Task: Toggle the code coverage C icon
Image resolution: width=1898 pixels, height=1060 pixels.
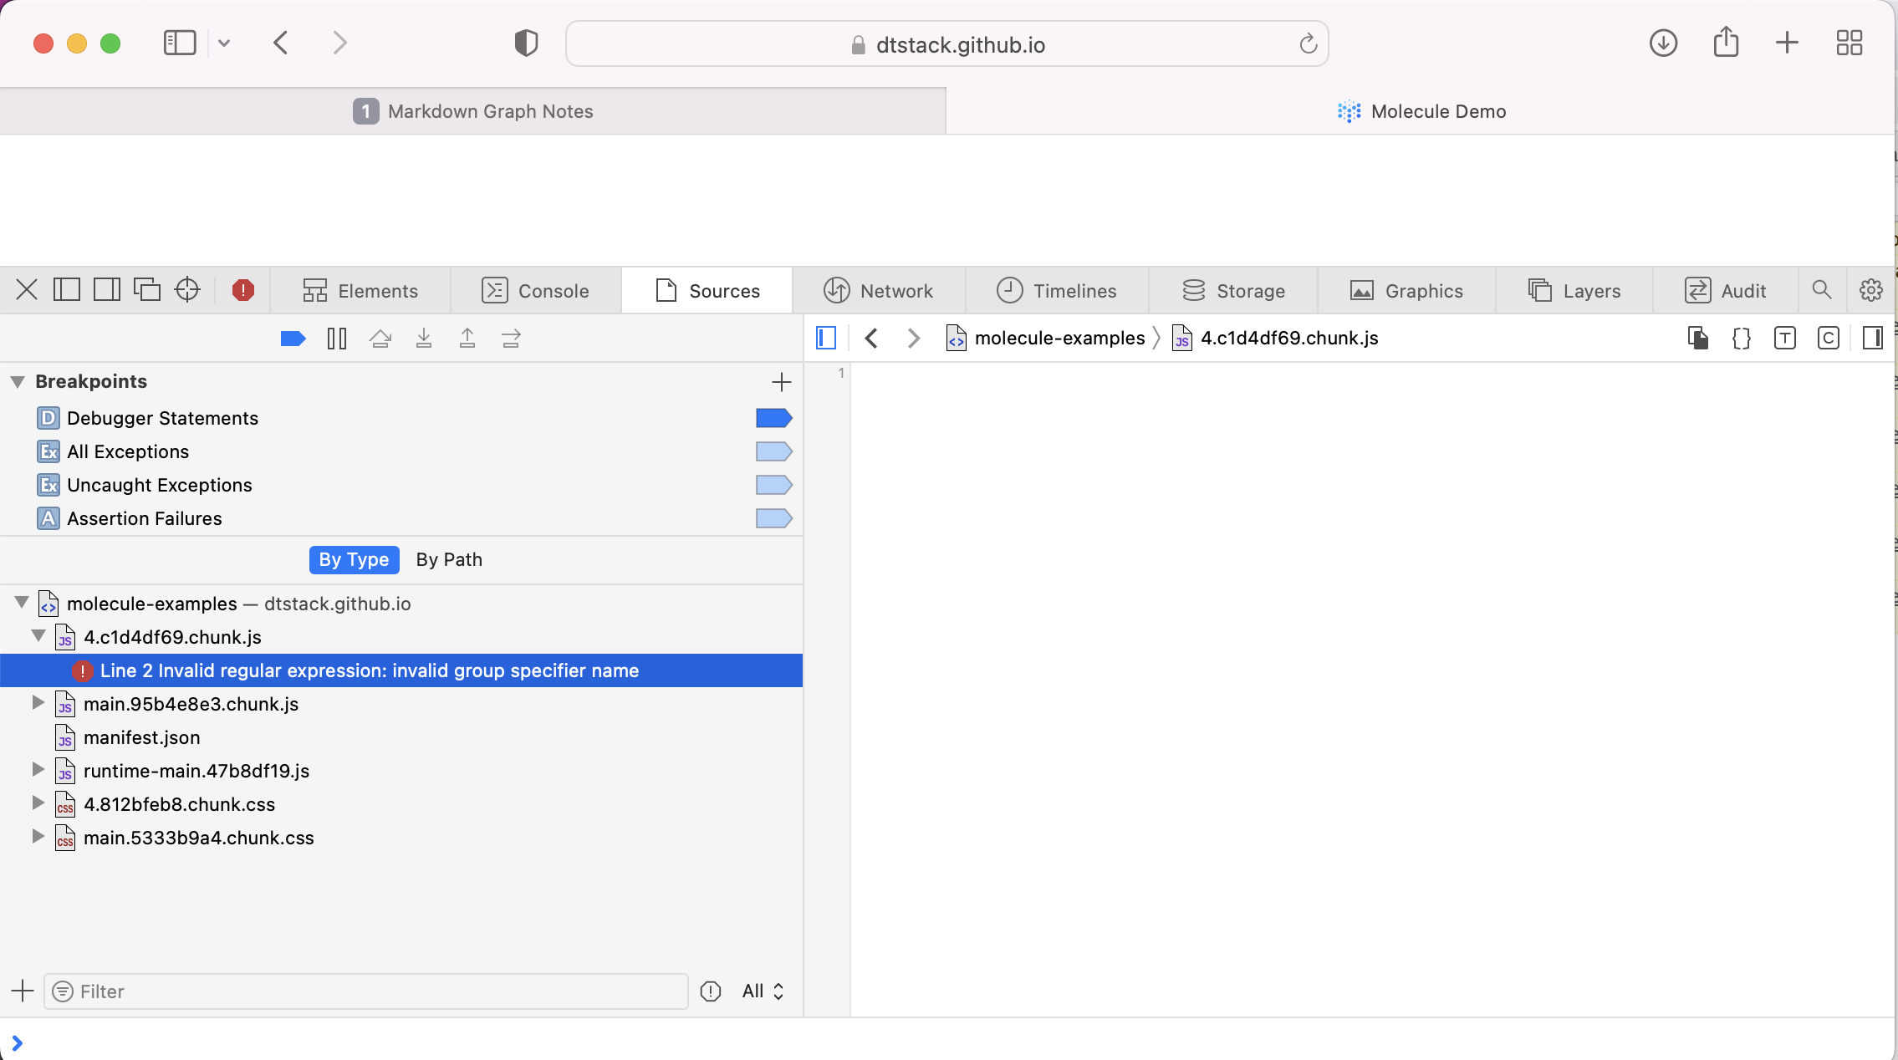Action: pyautogui.click(x=1826, y=338)
